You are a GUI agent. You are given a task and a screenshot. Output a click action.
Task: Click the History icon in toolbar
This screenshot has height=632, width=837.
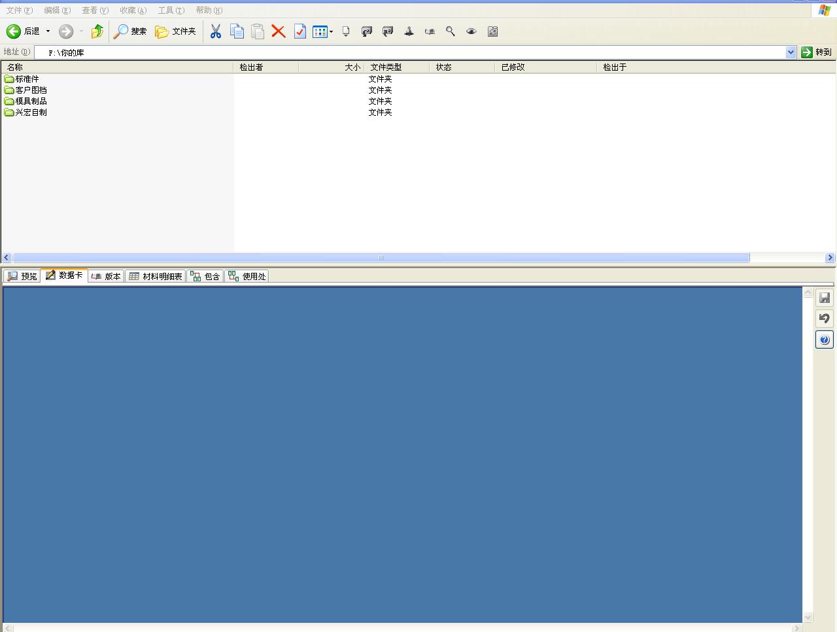tap(430, 31)
